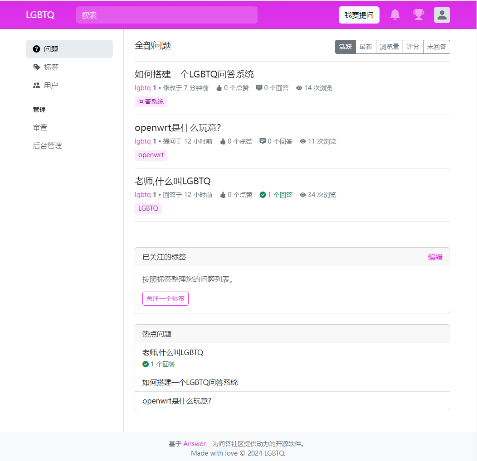Click into the 搜索 input field

(x=166, y=15)
